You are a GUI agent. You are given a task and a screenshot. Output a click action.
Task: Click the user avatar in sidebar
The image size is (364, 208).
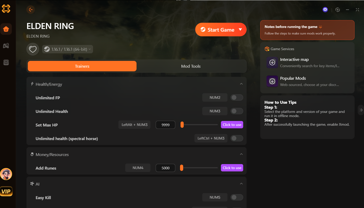6,174
